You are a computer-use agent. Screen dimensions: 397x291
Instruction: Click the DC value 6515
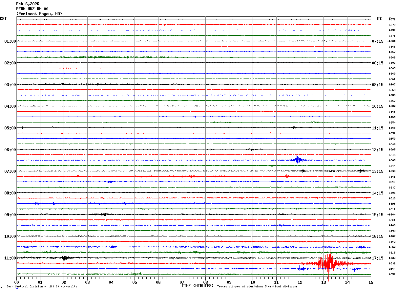click(x=392, y=253)
